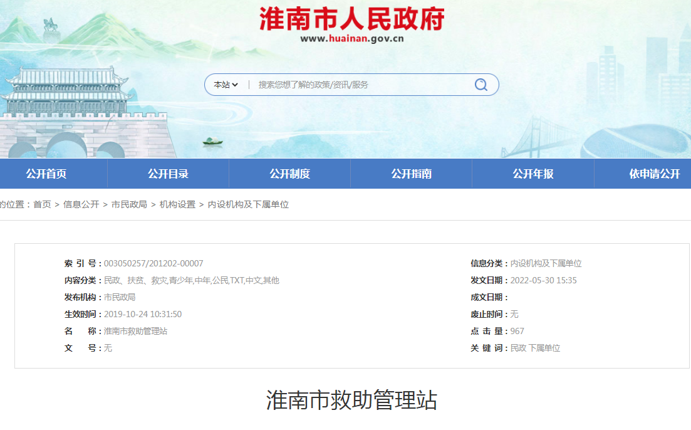The height and width of the screenshot is (430, 691).
Task: Click the 民政 keyword in 关键词 row
Action: tap(519, 347)
